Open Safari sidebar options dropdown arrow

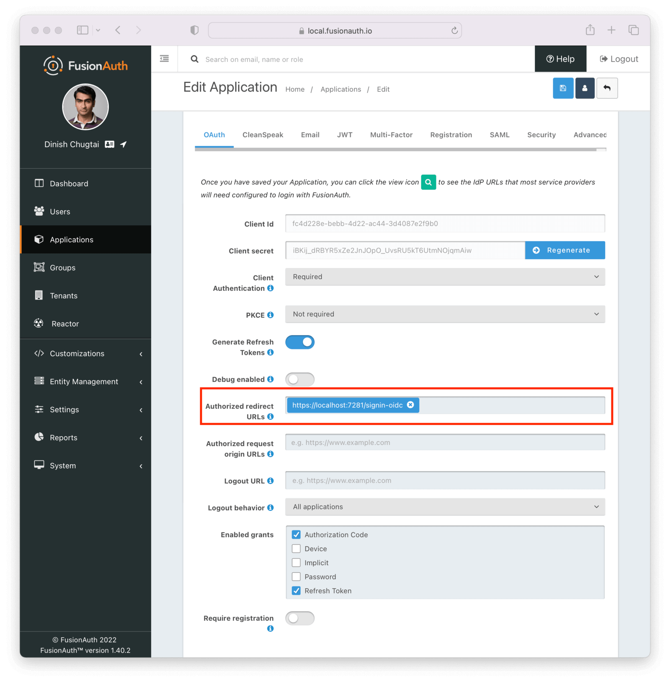click(98, 30)
